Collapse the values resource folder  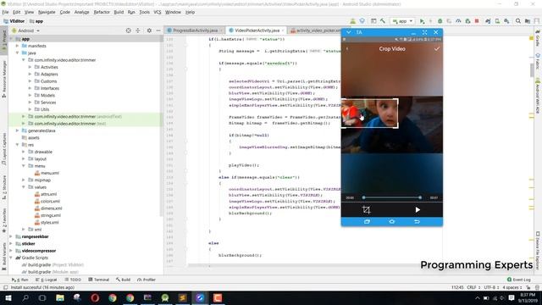coord(24,187)
